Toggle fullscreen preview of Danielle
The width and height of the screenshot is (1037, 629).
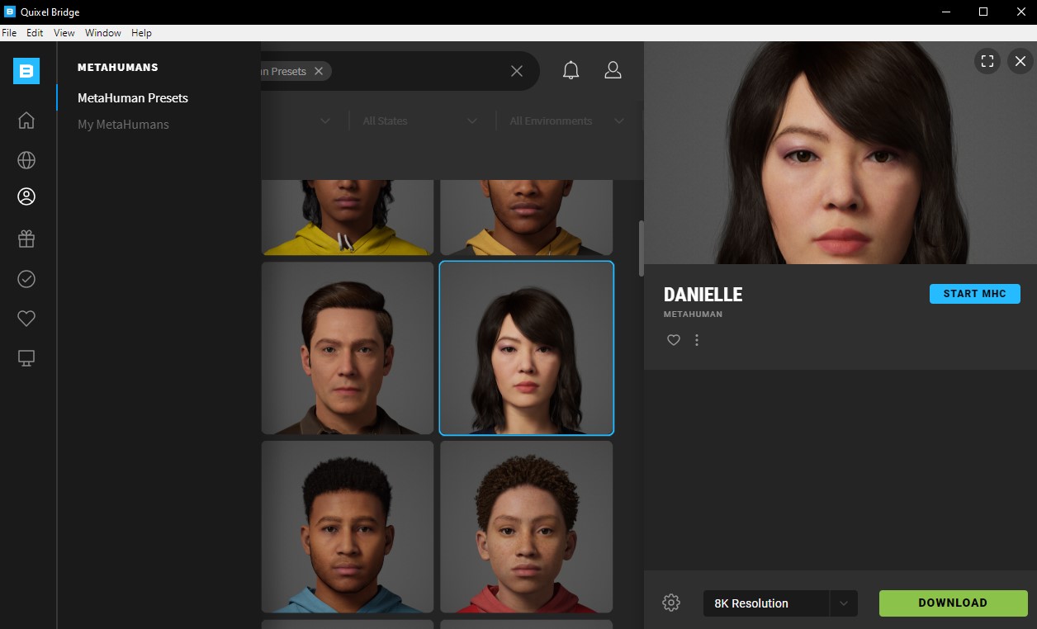click(x=987, y=61)
